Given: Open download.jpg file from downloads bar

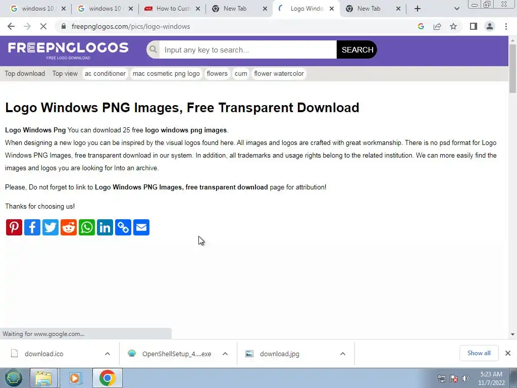Looking at the screenshot, I should [x=280, y=354].
